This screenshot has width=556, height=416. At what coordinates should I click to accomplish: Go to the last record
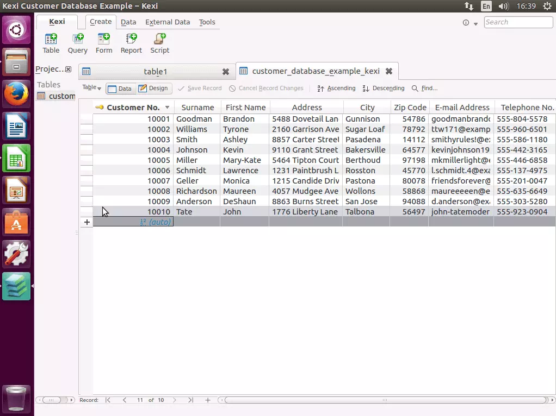tap(191, 400)
